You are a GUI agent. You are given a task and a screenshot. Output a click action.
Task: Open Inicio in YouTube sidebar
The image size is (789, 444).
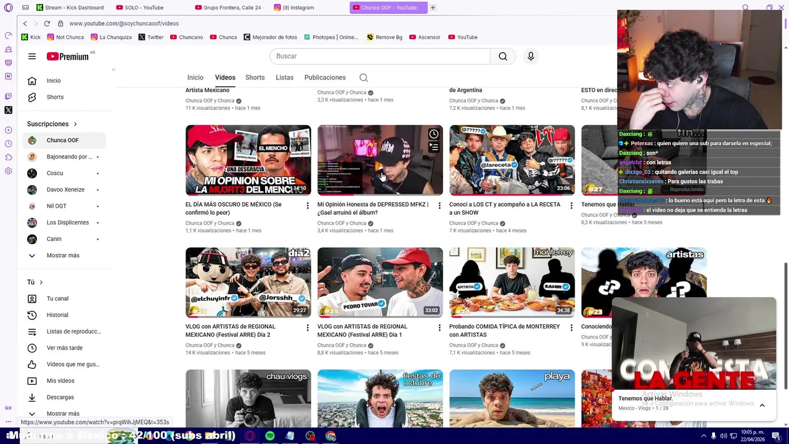[x=64, y=81]
